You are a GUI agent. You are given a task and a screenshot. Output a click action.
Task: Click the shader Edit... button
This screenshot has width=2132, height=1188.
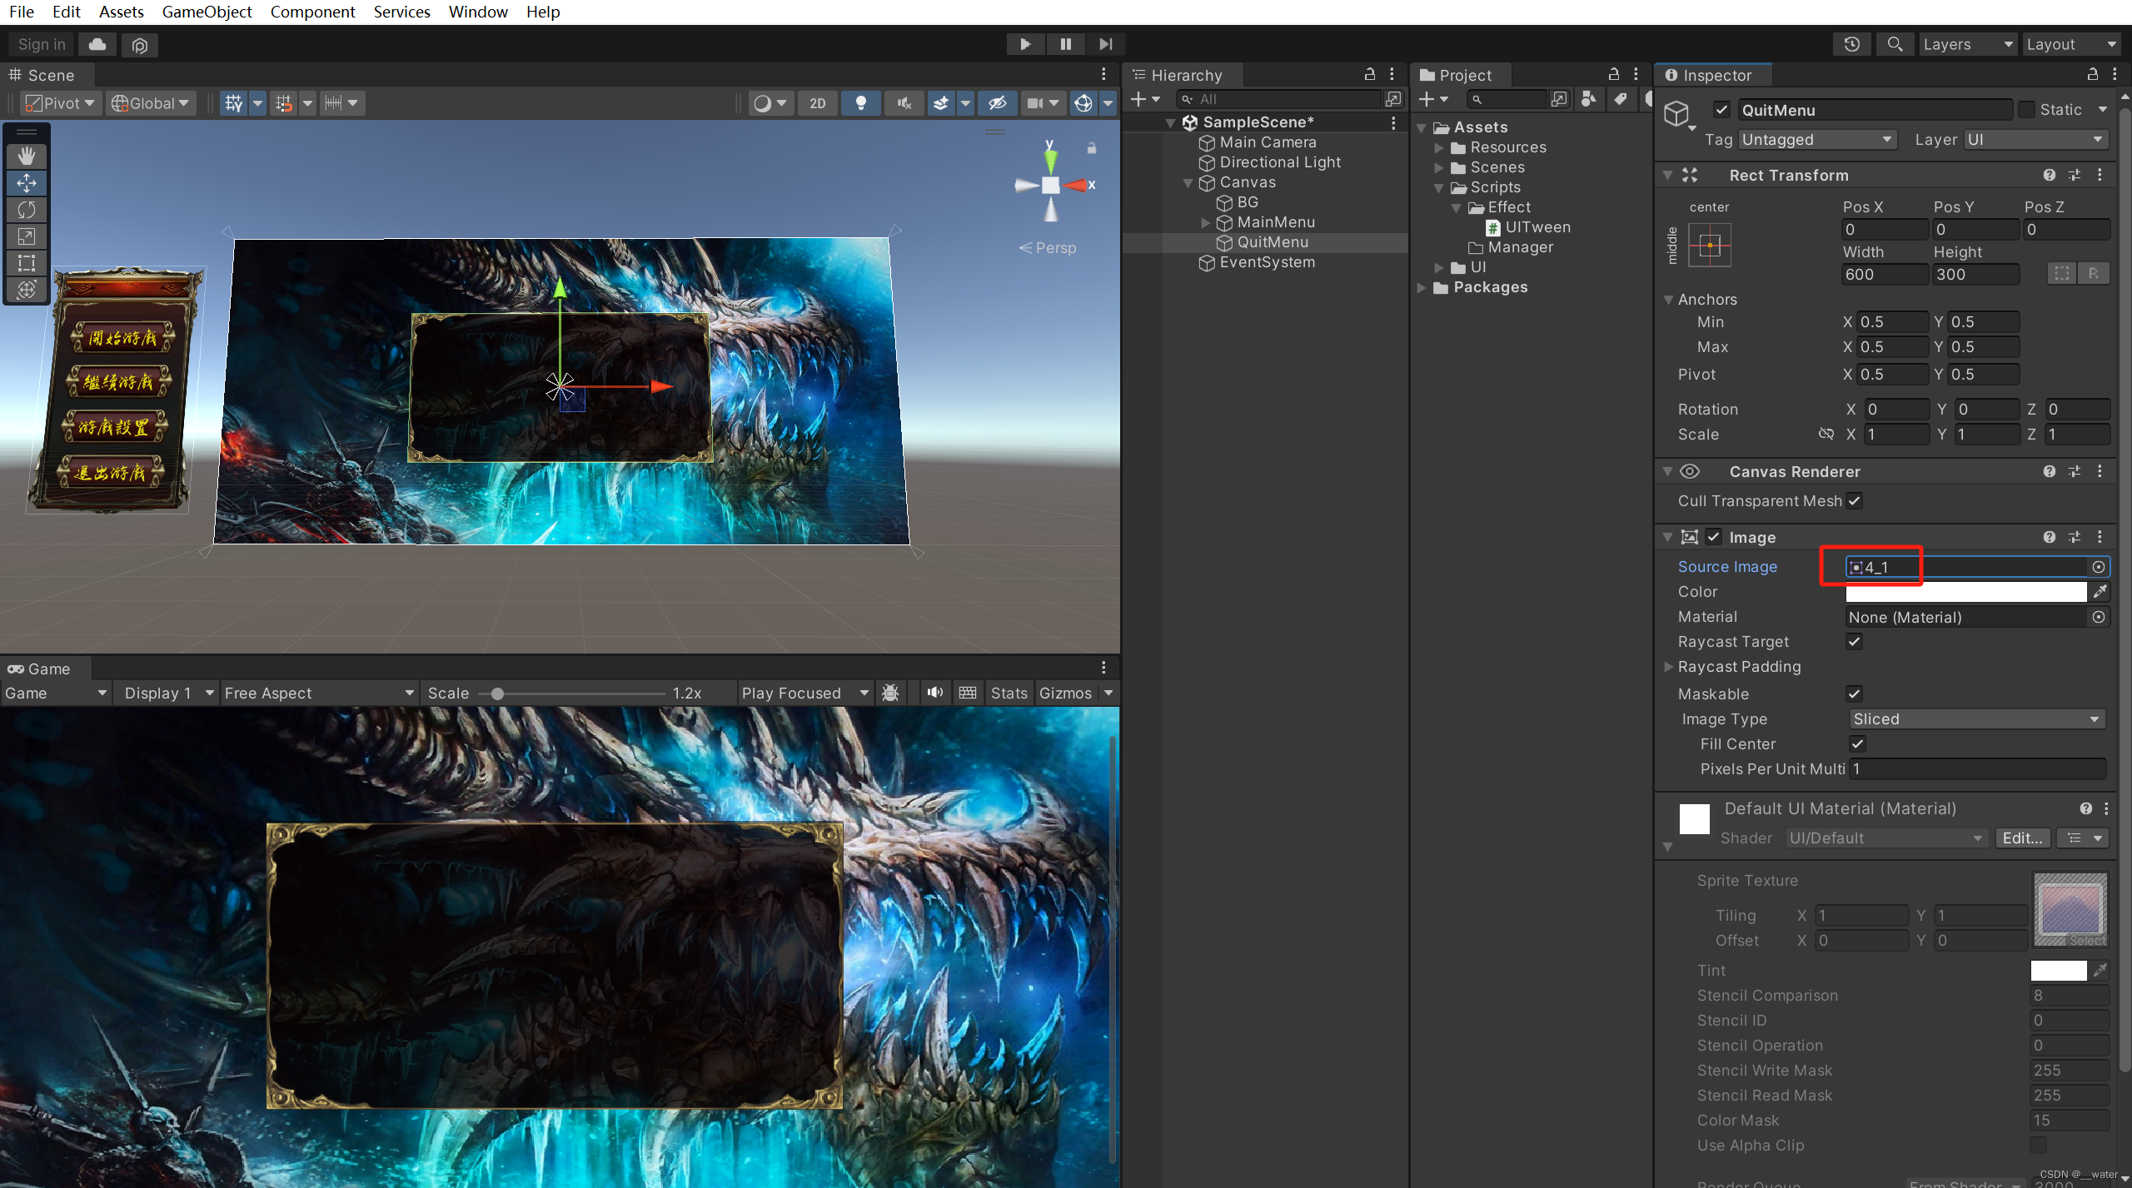[x=2022, y=838]
